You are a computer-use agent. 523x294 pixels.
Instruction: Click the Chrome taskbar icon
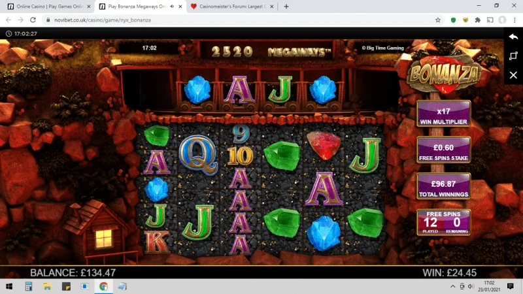(104, 286)
